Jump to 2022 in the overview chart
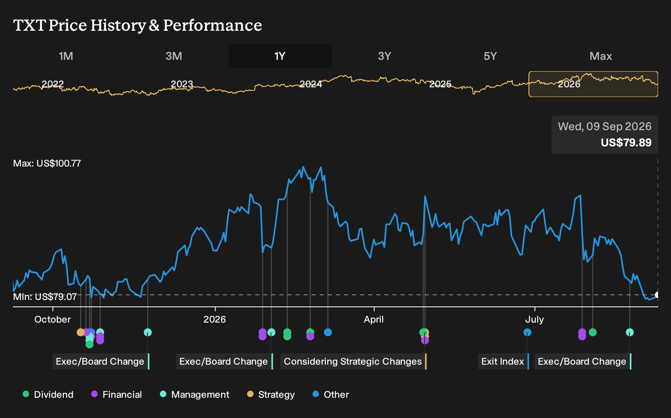Screen dimensions: 671x418 pos(53,84)
